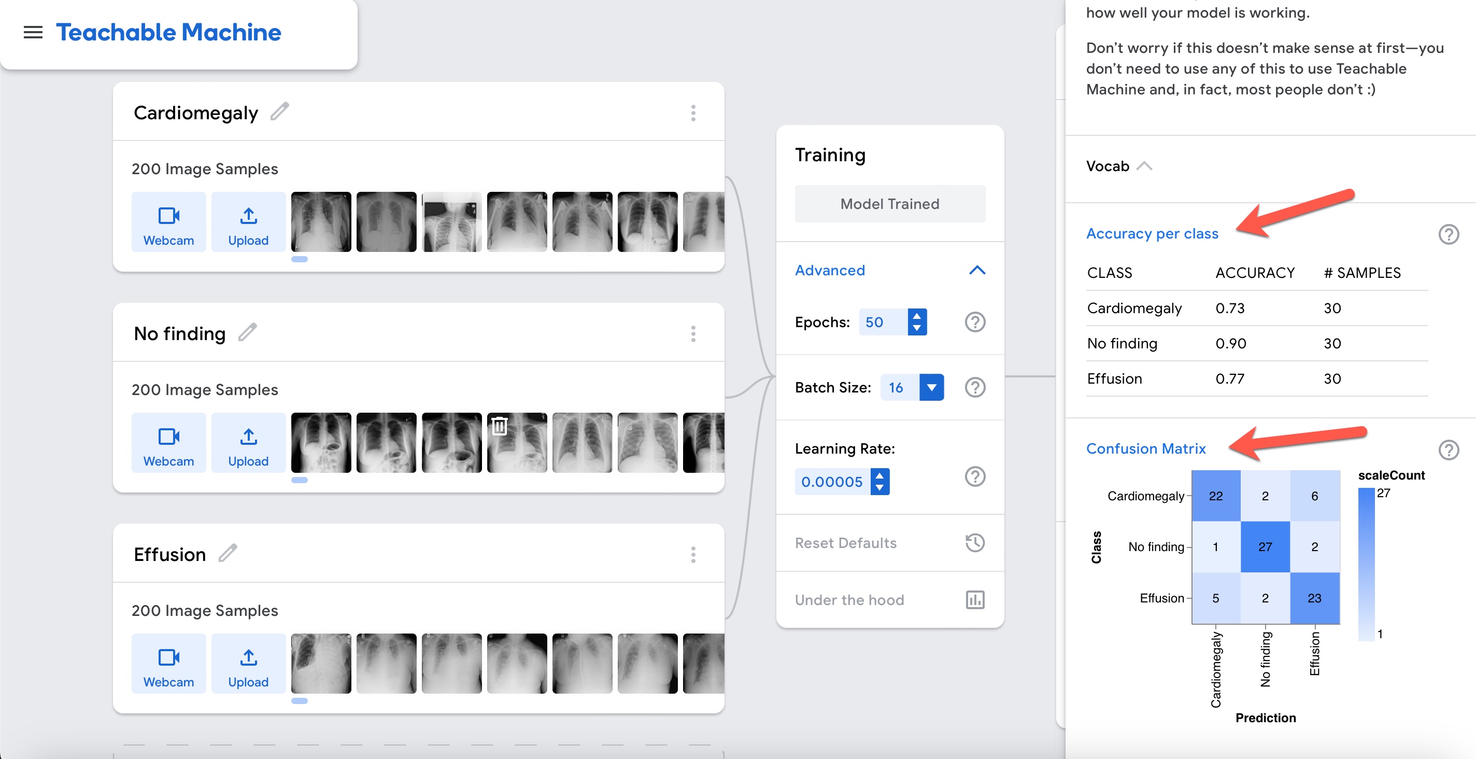Open help for Confusion Matrix

(1448, 450)
